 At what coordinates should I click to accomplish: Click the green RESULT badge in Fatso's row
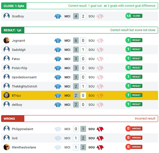[x=134, y=58]
